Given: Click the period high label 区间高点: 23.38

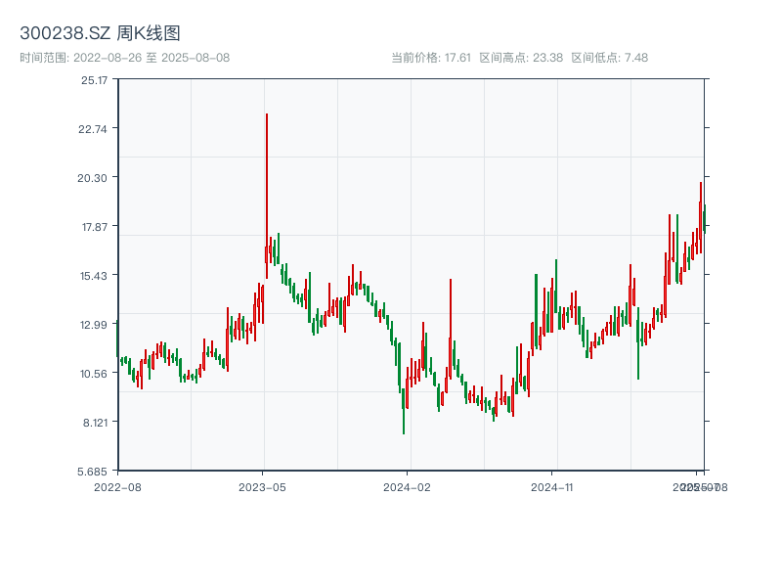Looking at the screenshot, I should (x=521, y=58).
